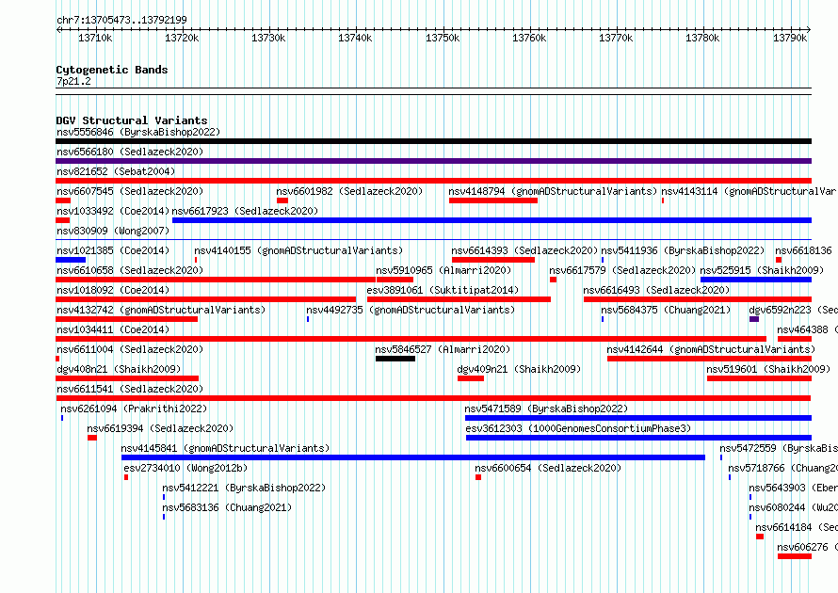The height and width of the screenshot is (593, 838).
Task: Click nsv5683136 (Chuang2021) label
Action: (x=227, y=507)
